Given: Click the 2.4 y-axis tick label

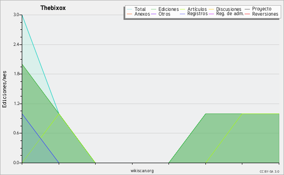Looking at the screenshot, I should pos(16,44).
